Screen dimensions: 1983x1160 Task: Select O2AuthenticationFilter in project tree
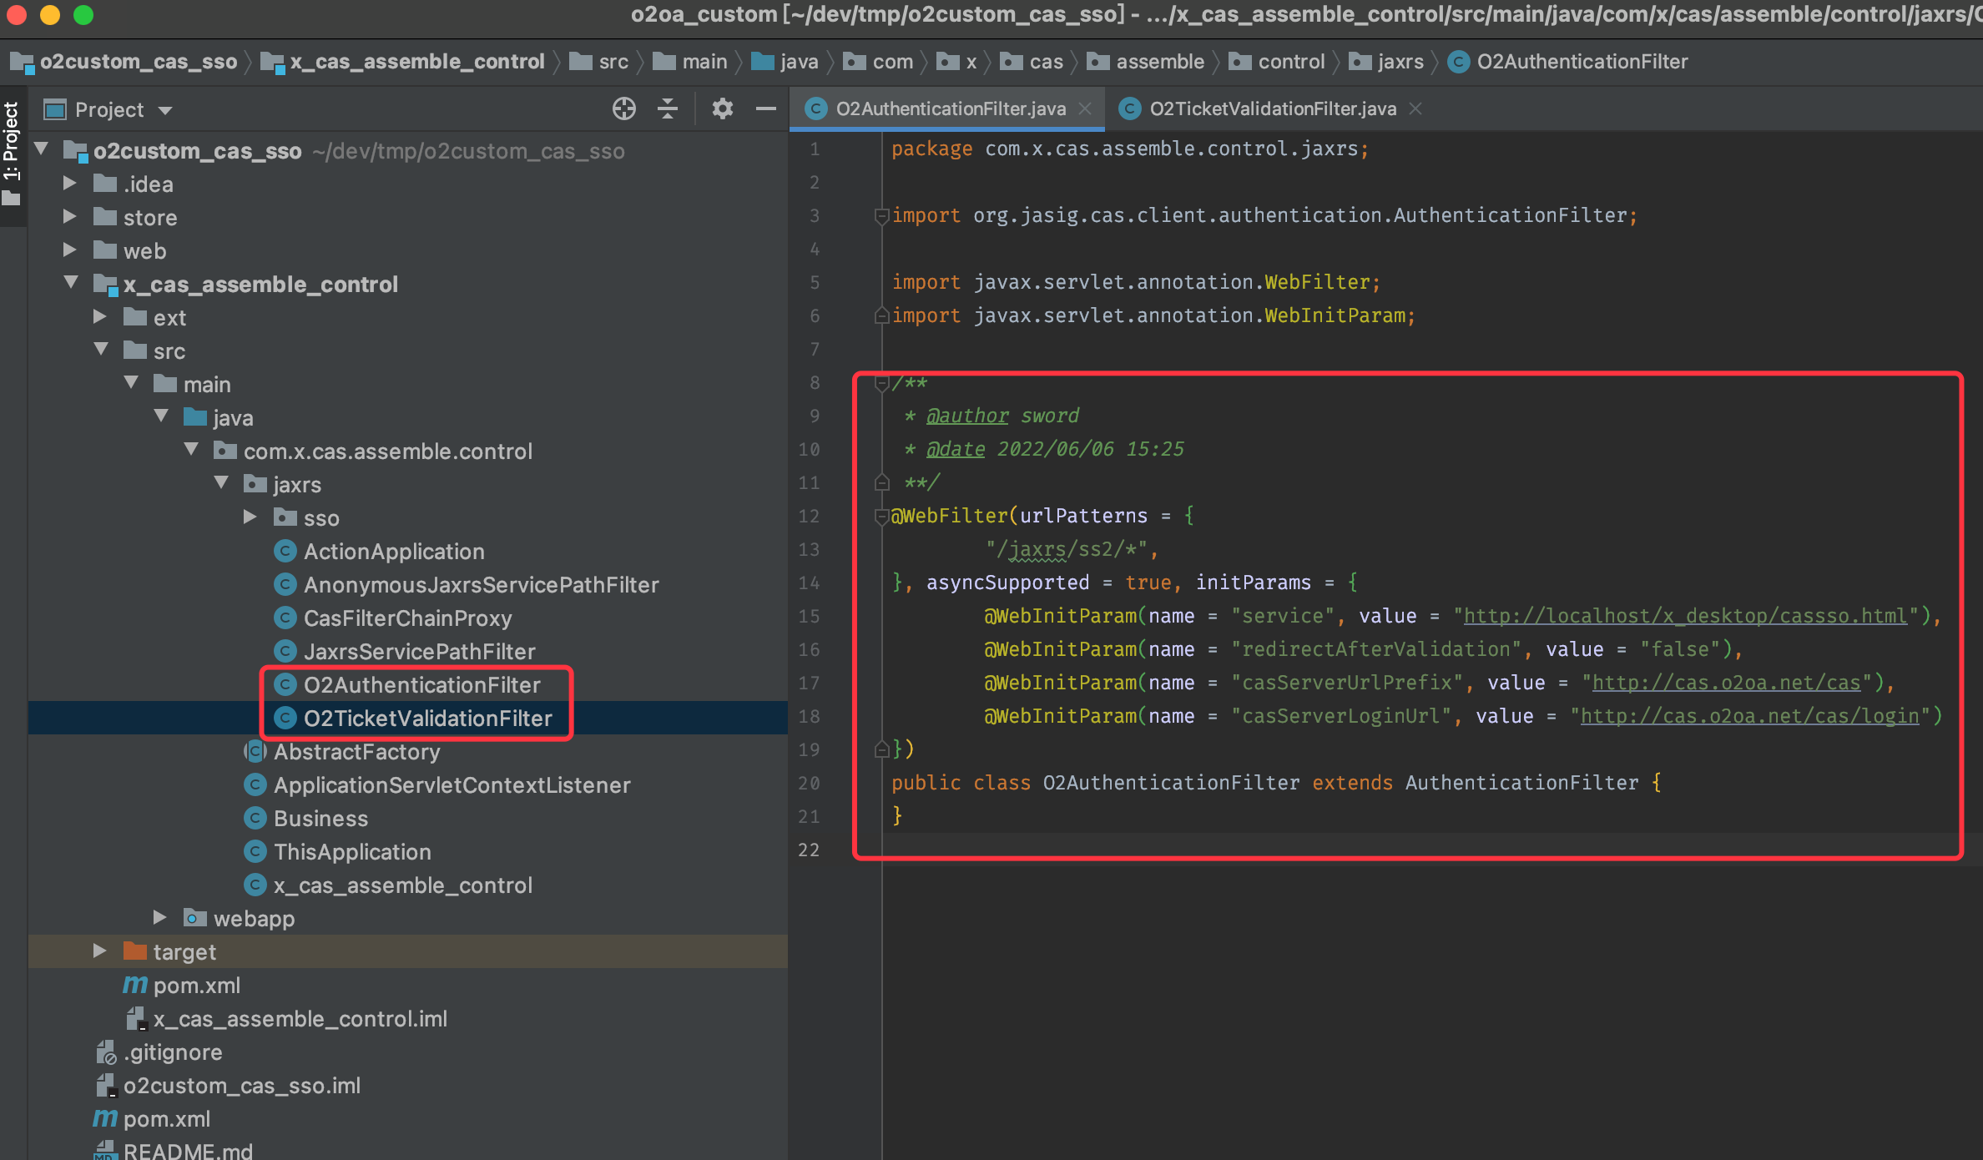coord(421,684)
